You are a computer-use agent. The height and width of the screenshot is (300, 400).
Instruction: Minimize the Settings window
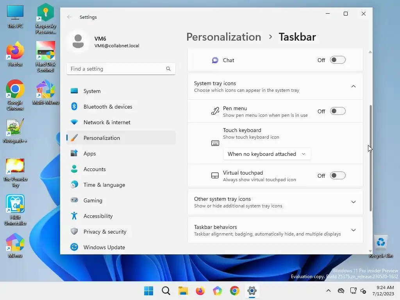pyautogui.click(x=328, y=14)
